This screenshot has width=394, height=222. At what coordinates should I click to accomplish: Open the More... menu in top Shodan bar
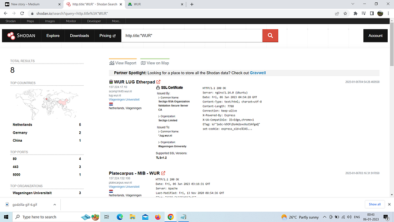point(116,21)
